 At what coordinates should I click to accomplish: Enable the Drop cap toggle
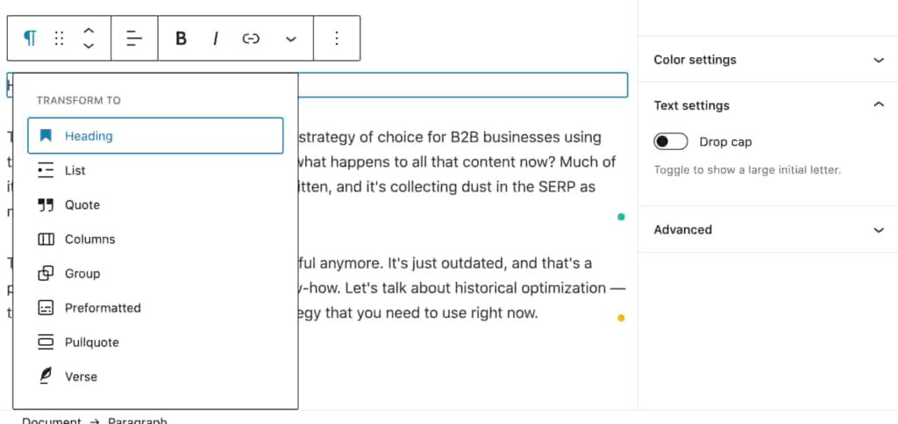click(x=672, y=141)
